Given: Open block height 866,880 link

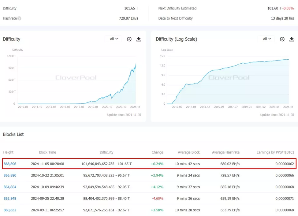Looking at the screenshot, I should pos(10,176).
